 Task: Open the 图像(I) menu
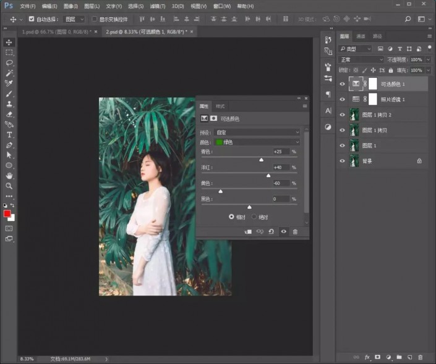click(71, 6)
